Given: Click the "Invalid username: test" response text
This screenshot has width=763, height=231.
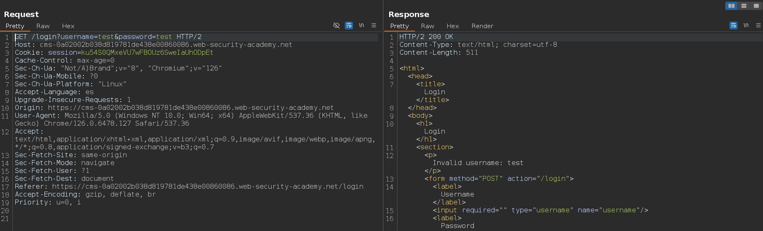Looking at the screenshot, I should click(x=478, y=163).
